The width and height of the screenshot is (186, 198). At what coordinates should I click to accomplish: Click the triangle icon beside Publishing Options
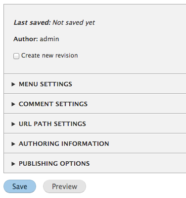pyautogui.click(x=13, y=164)
